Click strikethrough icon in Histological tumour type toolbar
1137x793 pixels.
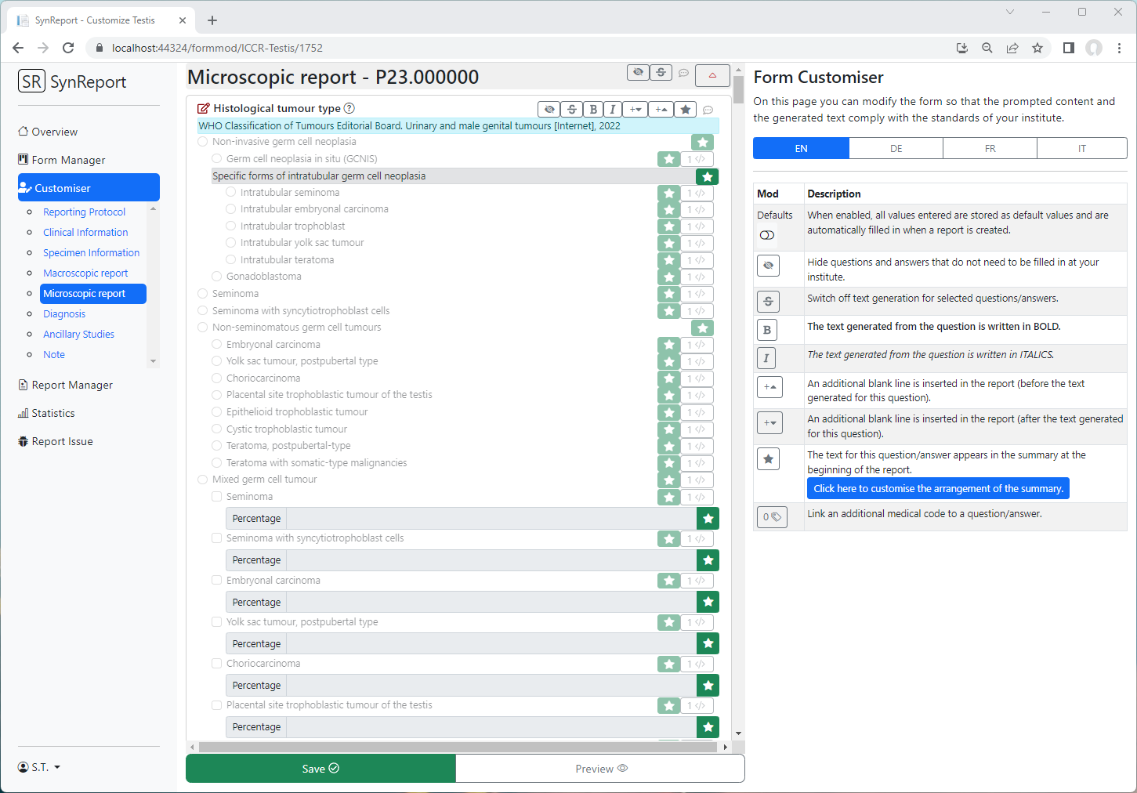[x=572, y=110]
